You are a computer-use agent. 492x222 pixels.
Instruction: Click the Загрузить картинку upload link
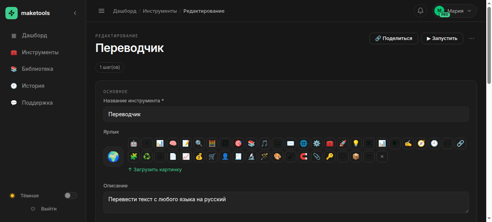155,169
